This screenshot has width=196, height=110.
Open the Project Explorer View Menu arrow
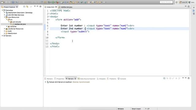[x=35, y=6]
